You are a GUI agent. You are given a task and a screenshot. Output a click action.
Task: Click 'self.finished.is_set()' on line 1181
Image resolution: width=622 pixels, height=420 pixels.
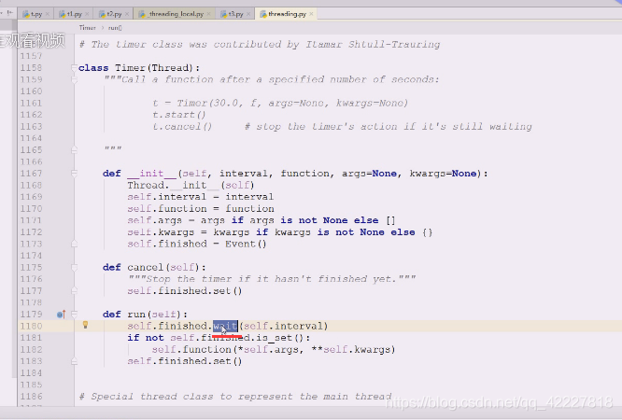[236, 338]
